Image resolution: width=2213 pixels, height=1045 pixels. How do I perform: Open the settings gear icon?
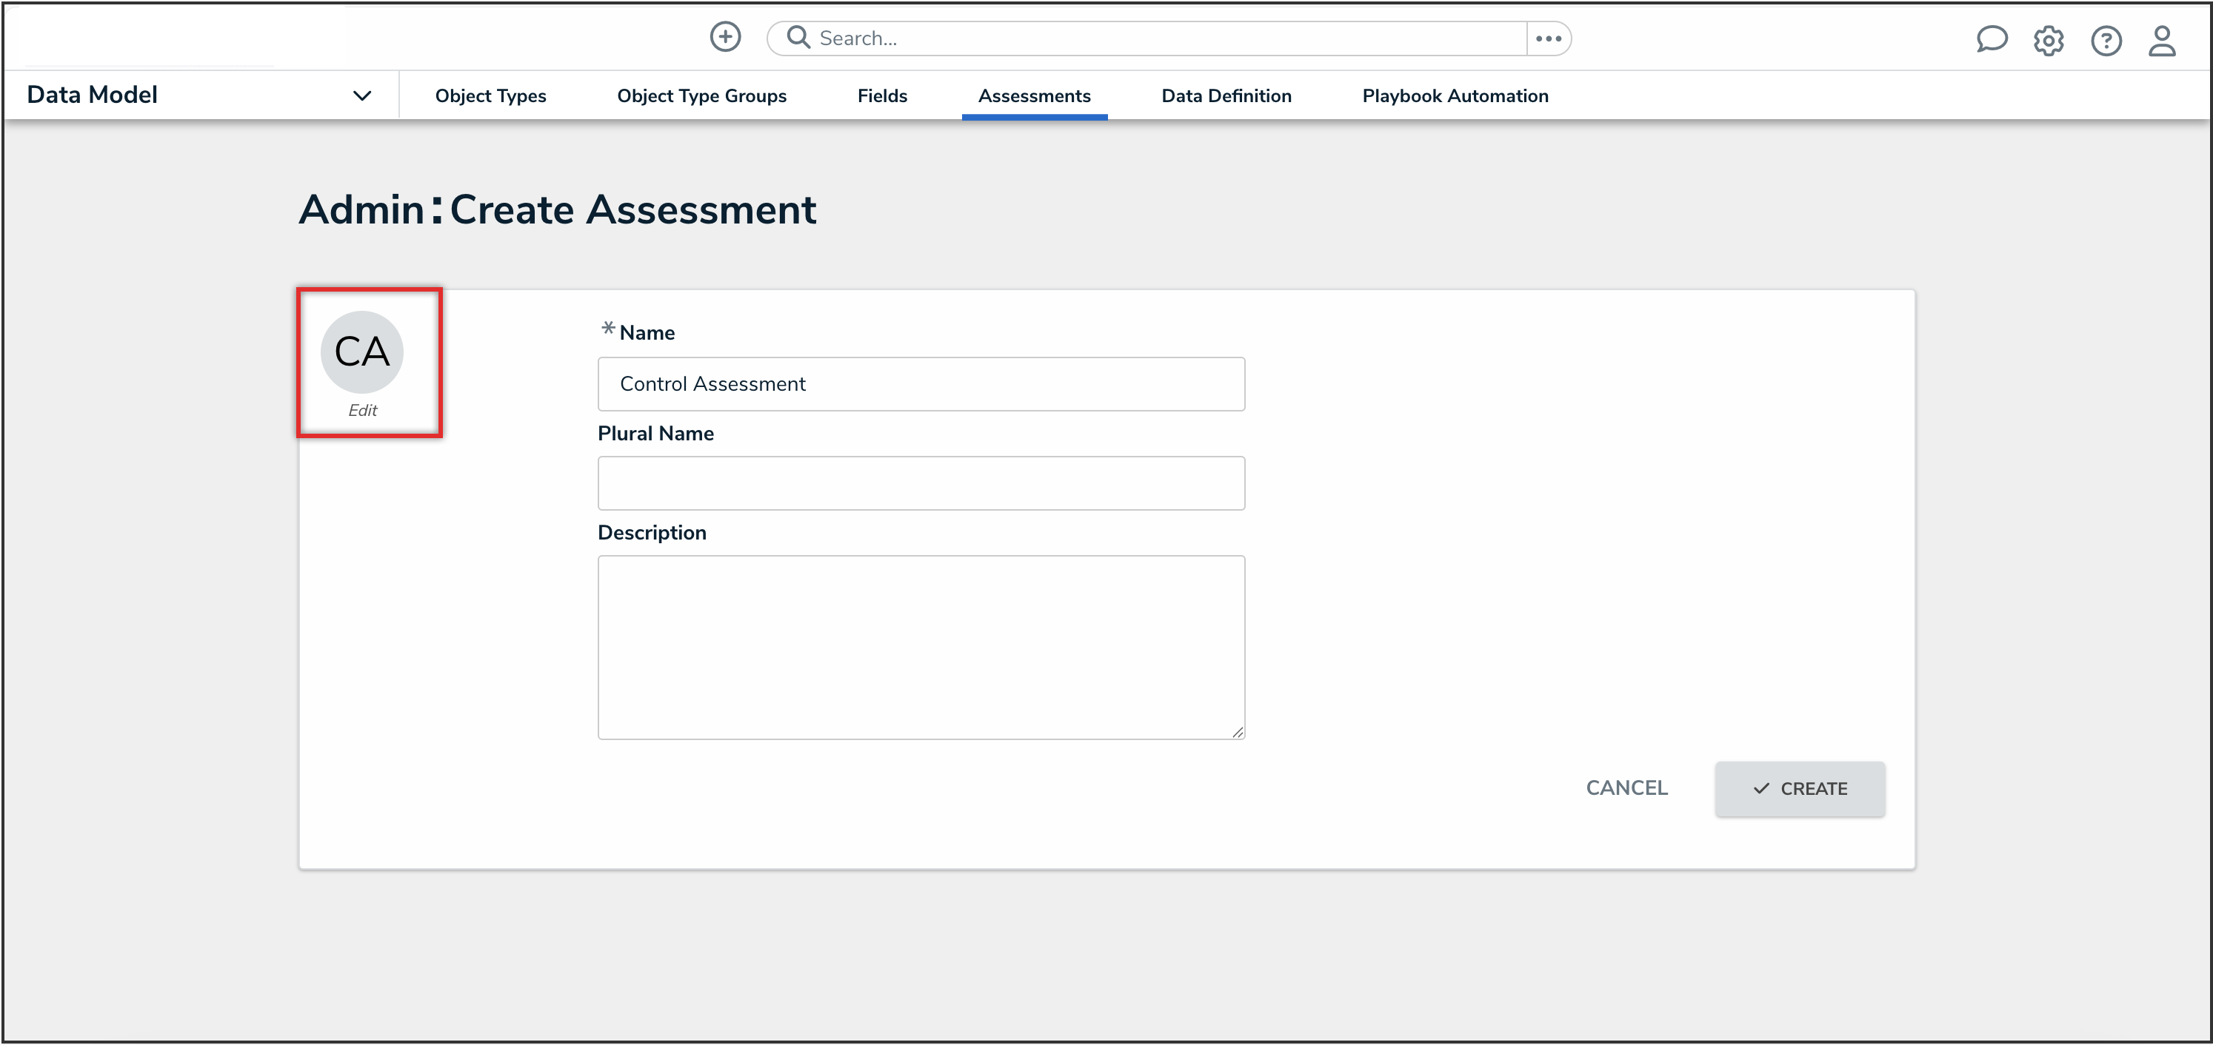tap(2048, 41)
